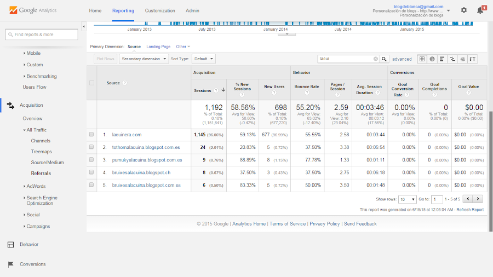Check the pumukyalacuina.blogspot.com.es row checkbox
This screenshot has width=493, height=277.
point(91,159)
